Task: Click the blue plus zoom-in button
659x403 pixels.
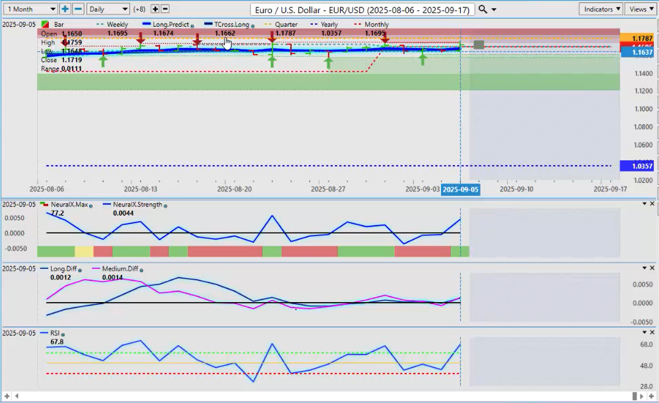Action: pyautogui.click(x=65, y=9)
